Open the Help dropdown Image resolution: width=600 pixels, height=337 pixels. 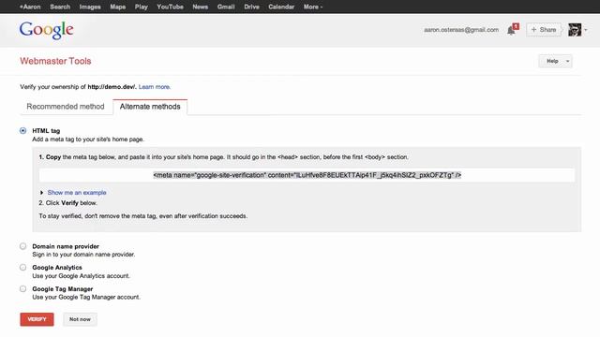tap(555, 61)
